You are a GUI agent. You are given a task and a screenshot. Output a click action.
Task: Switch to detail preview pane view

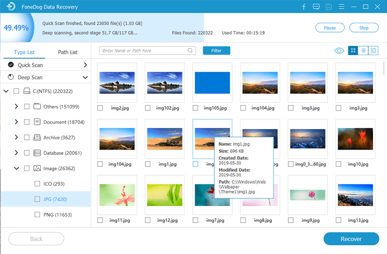(x=373, y=51)
